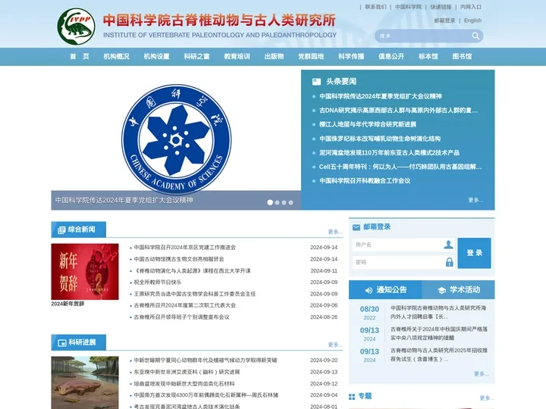Click the 专题 grid icon
Image resolution: width=546 pixels, height=409 pixels.
352,396
